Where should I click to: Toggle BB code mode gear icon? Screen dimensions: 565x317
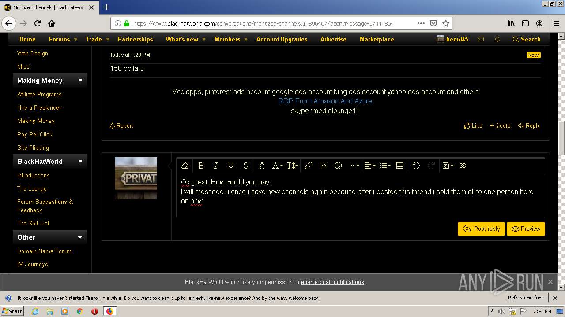(463, 166)
